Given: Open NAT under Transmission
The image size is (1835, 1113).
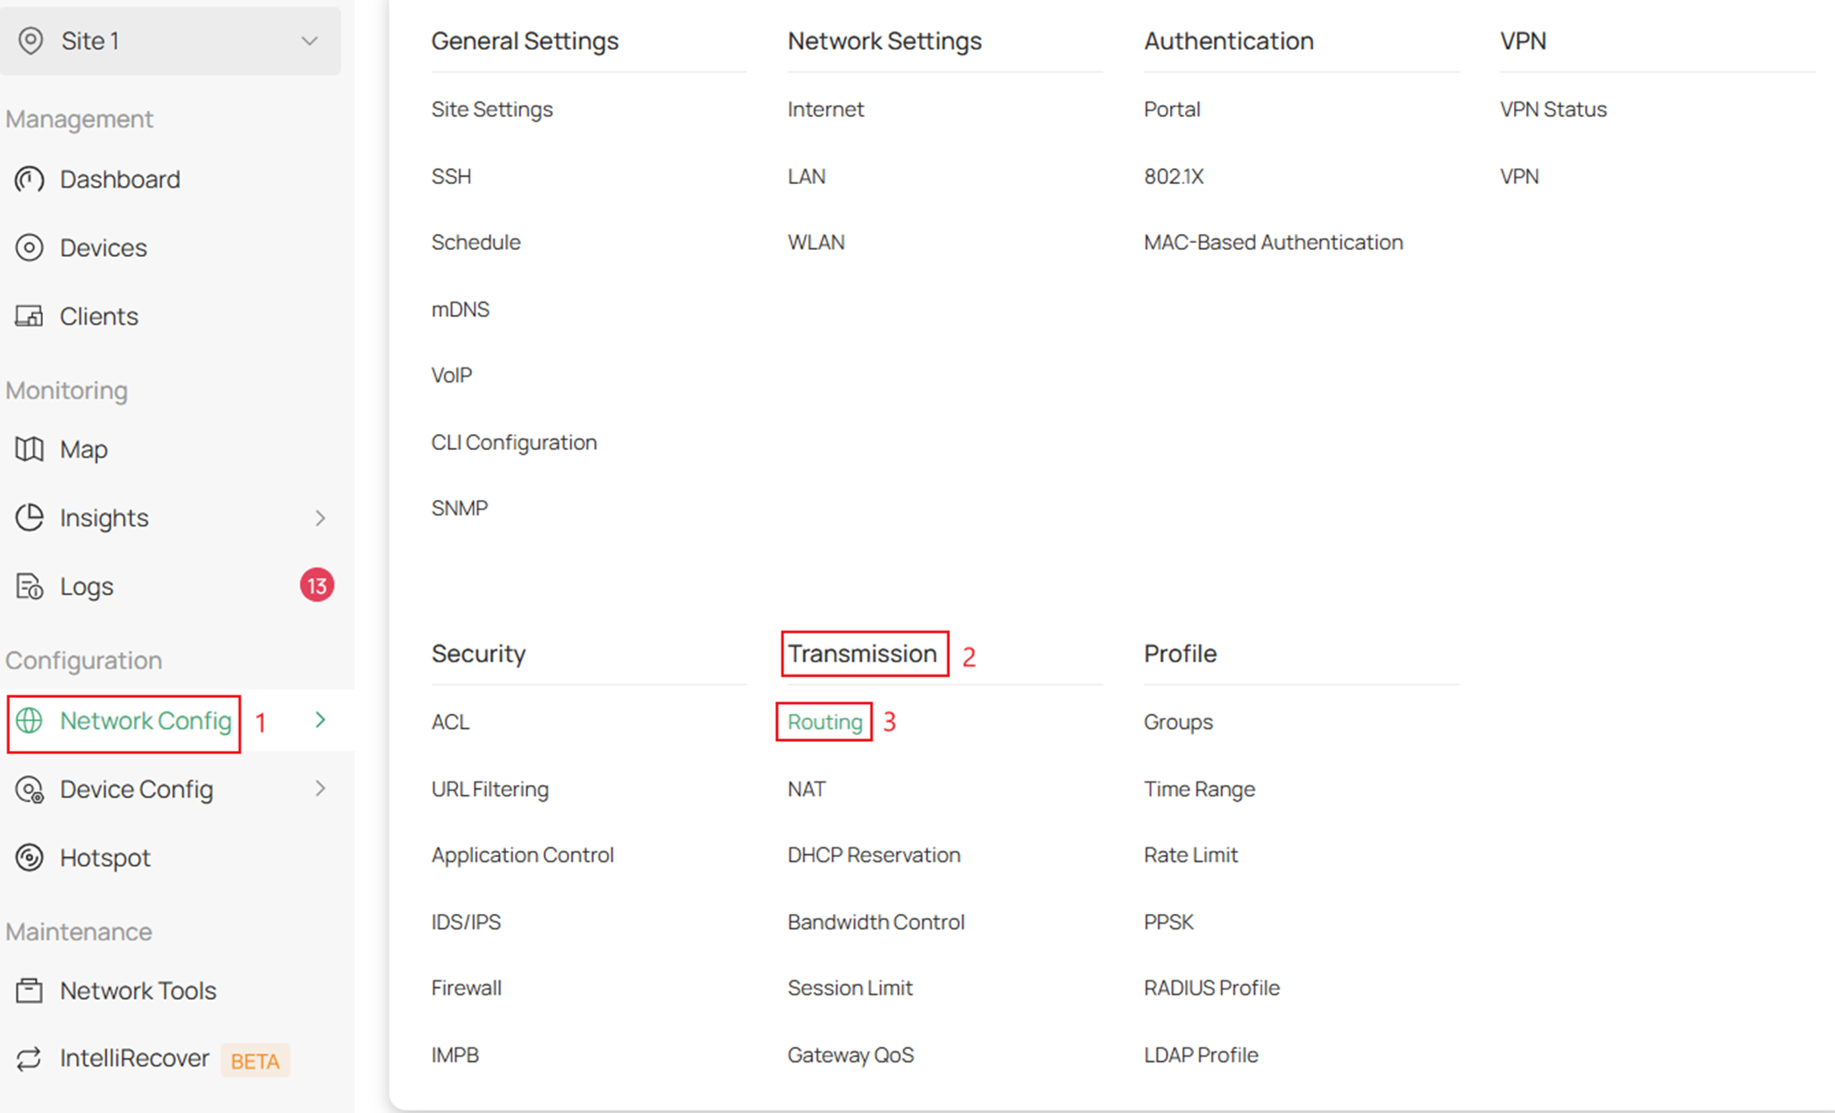Looking at the screenshot, I should coord(806,789).
